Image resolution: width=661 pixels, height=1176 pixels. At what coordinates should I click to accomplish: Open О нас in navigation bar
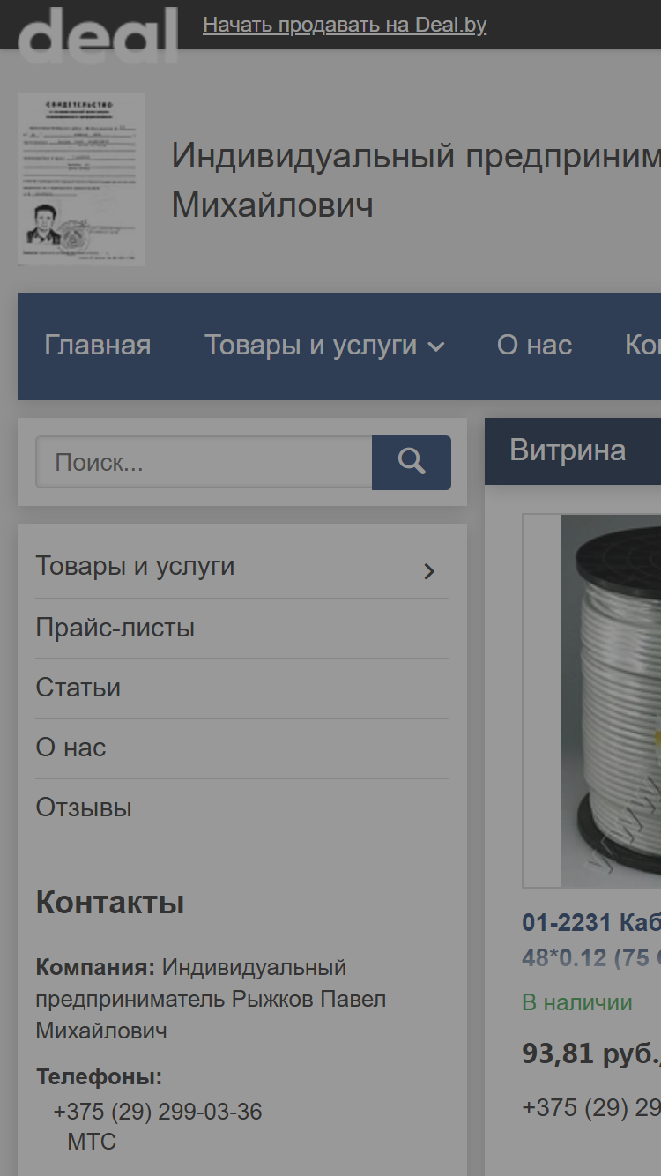[535, 345]
